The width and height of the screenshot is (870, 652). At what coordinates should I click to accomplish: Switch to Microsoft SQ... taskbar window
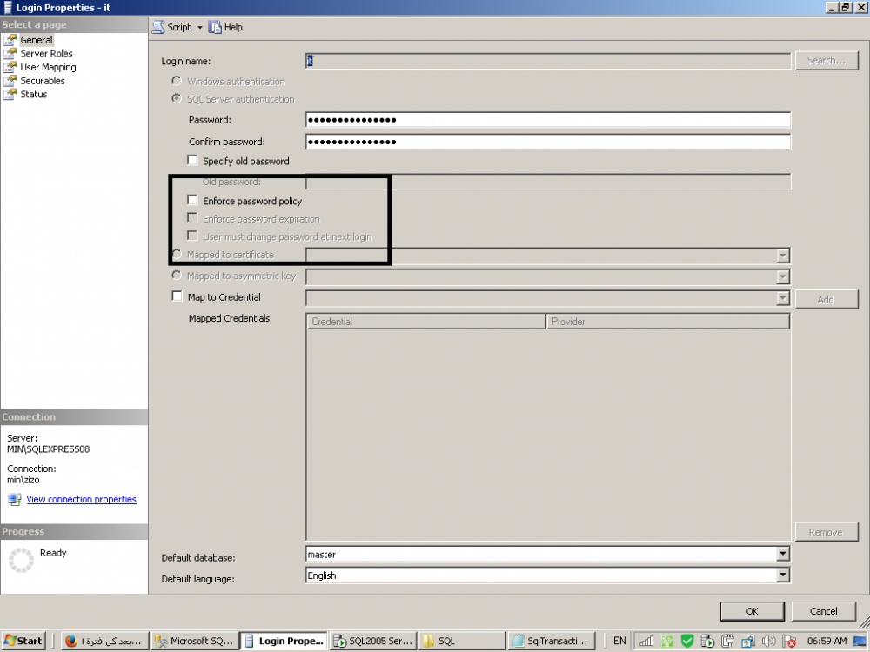click(195, 641)
